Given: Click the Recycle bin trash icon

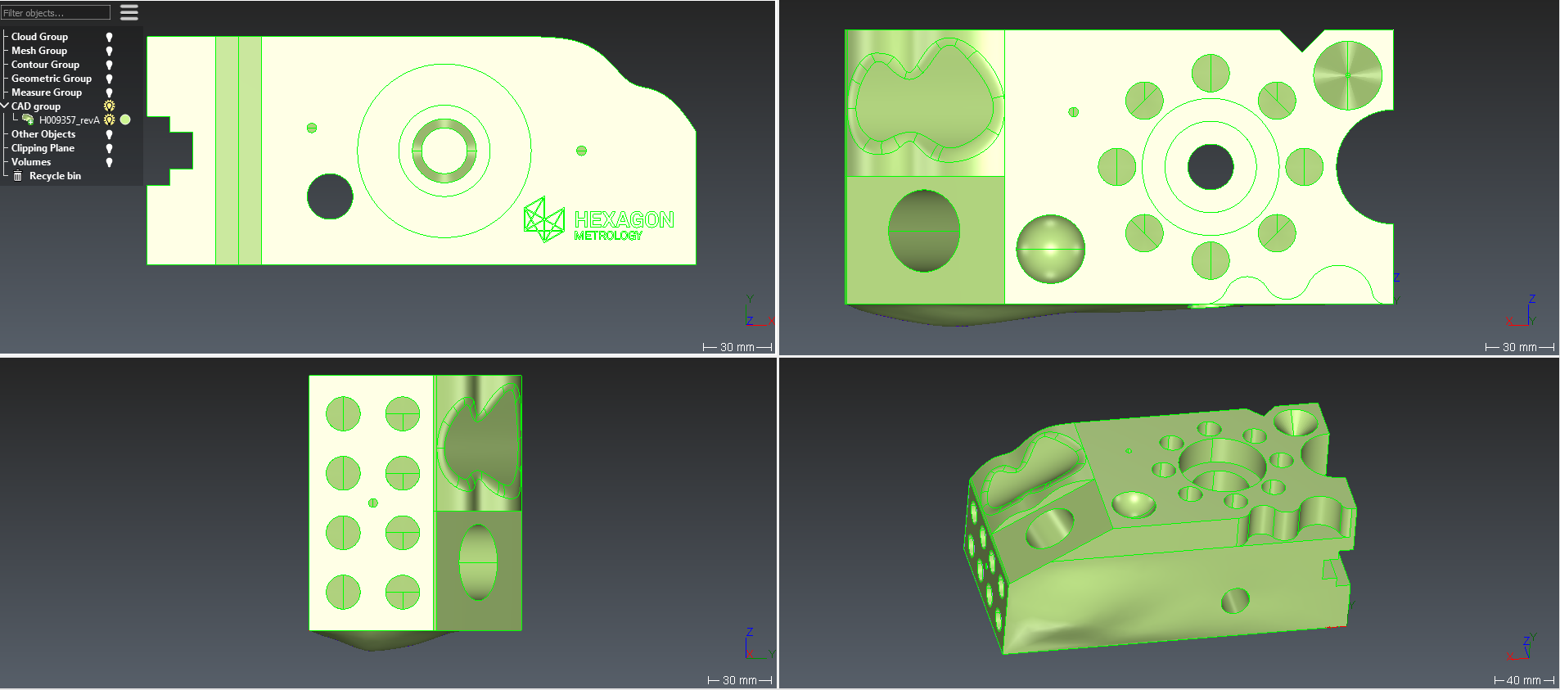Looking at the screenshot, I should [x=18, y=176].
